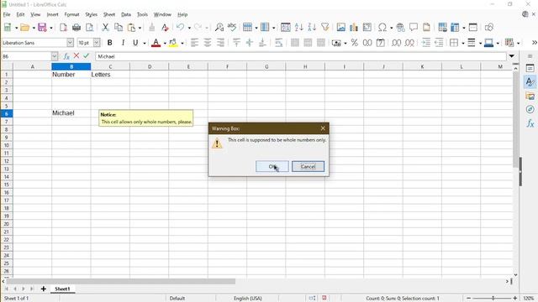Expand the toolbar overflow chevron
The image size is (538, 302).
534,43
